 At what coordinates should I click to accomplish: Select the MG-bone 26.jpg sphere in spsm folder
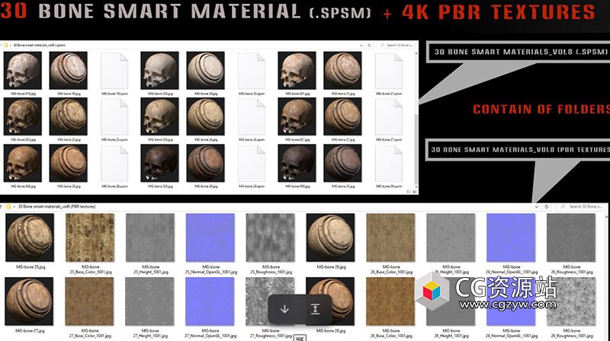point(205,116)
